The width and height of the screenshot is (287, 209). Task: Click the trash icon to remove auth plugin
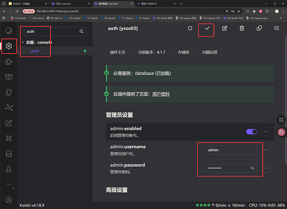(x=241, y=28)
